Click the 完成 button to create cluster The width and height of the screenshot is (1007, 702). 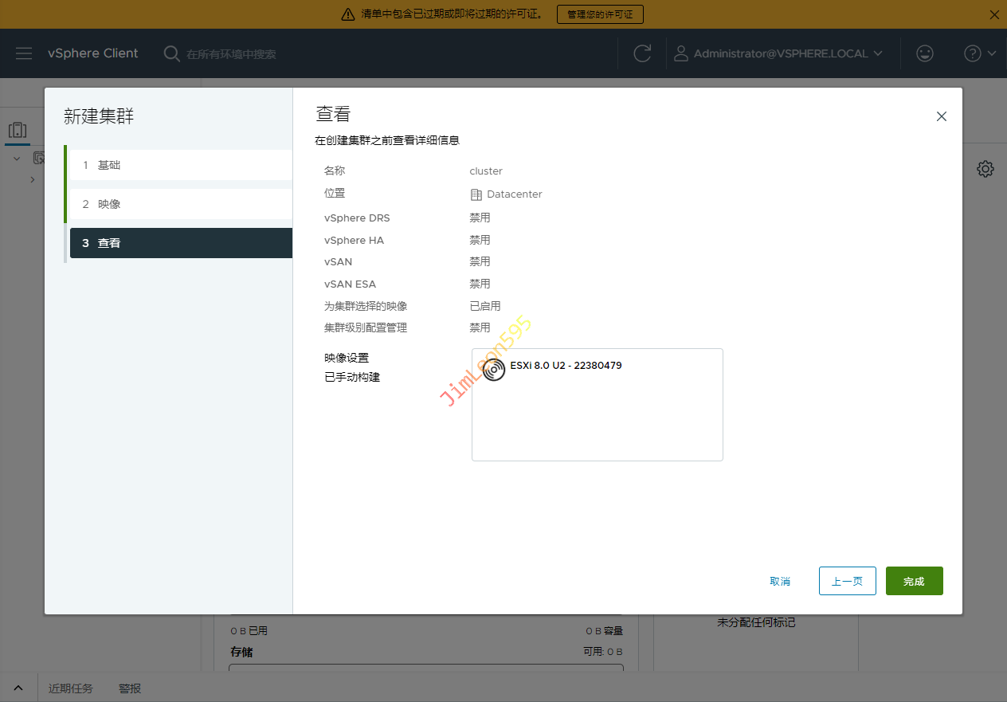point(914,581)
